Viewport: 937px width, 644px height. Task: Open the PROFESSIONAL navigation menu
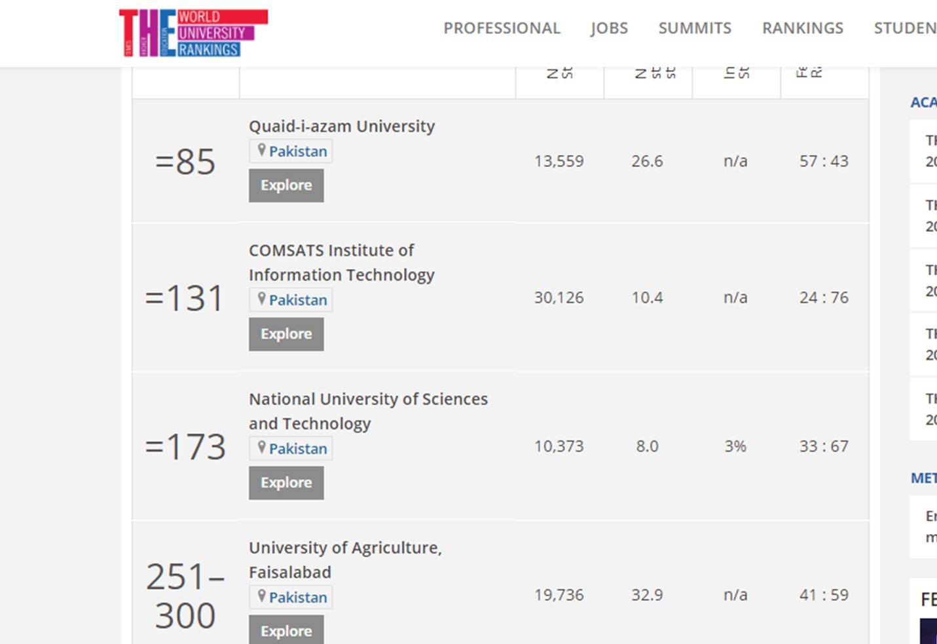pyautogui.click(x=502, y=28)
